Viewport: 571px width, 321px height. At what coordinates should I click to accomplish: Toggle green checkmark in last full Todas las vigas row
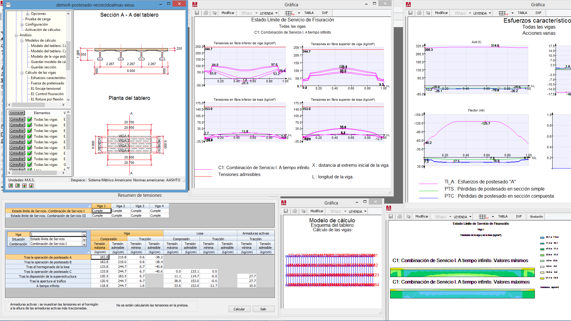coord(29,165)
